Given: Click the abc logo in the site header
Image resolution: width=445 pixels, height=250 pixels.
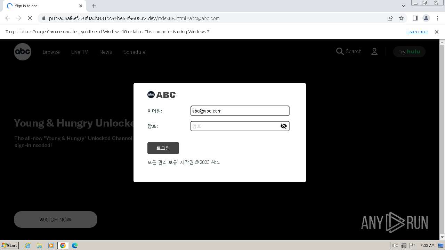Looking at the screenshot, I should coord(23,52).
